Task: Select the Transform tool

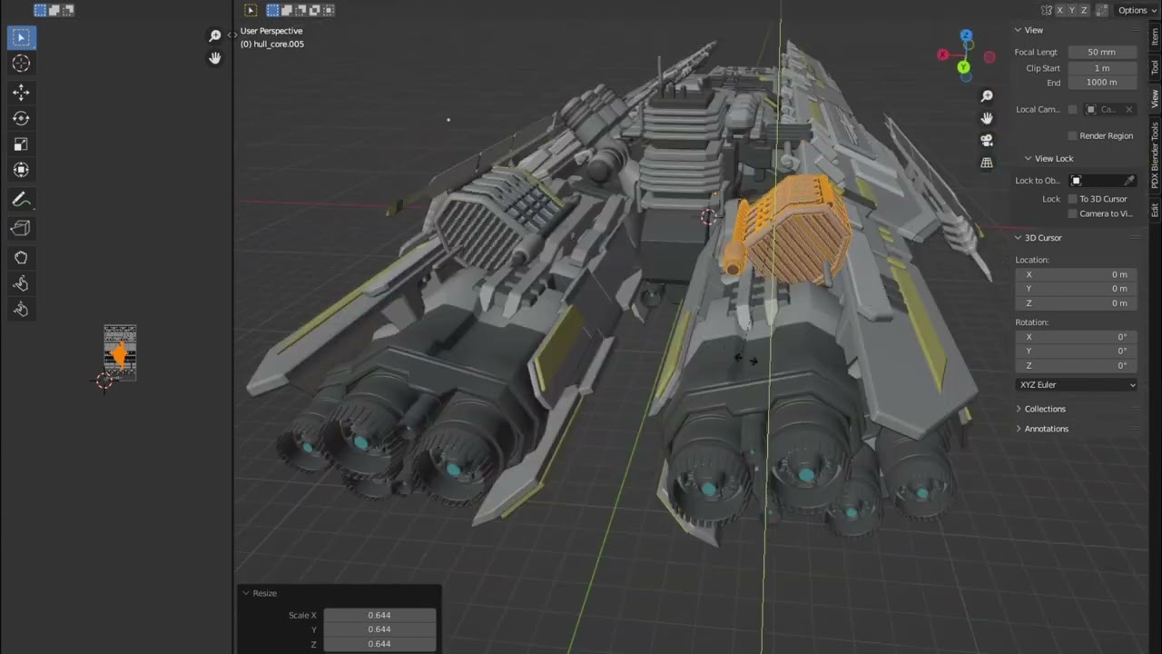Action: (21, 170)
